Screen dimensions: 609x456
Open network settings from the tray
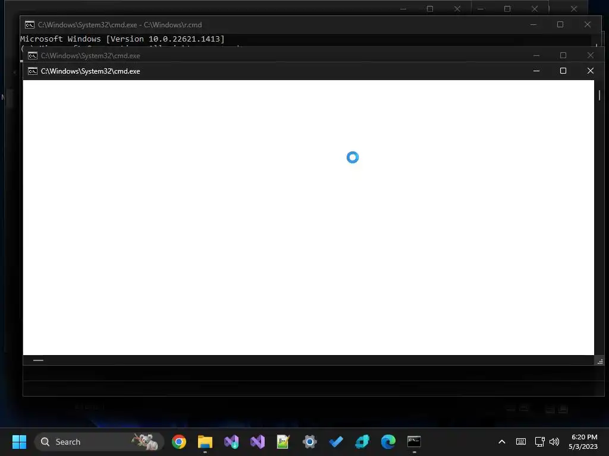[539, 442]
